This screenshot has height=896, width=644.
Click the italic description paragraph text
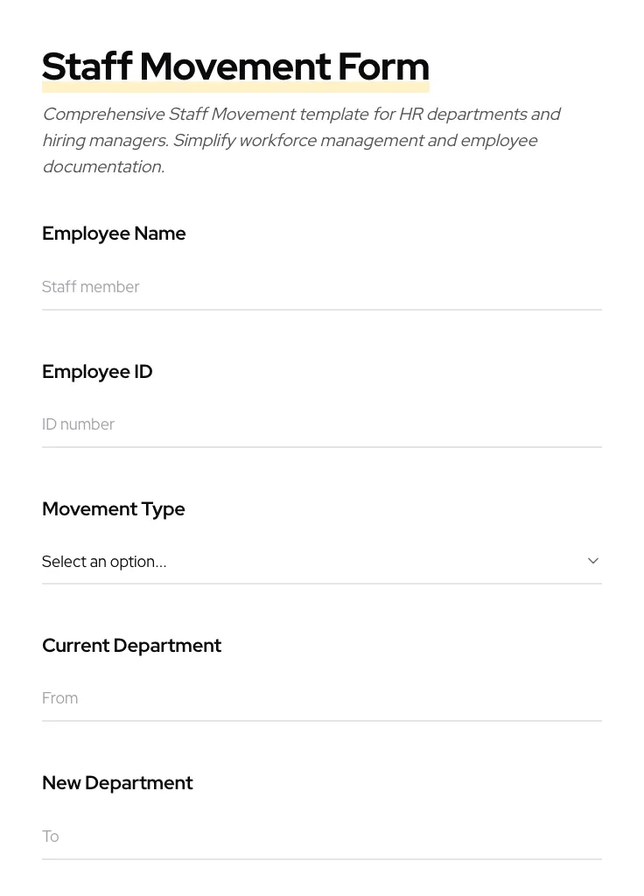tap(302, 140)
